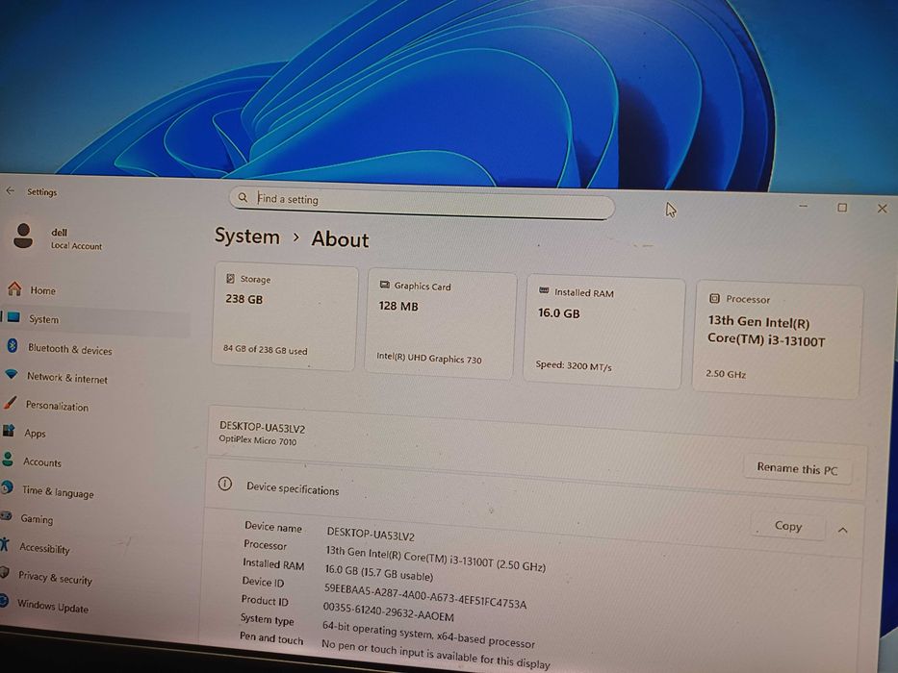Click the Rename this PC button
The image size is (898, 673).
pos(797,469)
